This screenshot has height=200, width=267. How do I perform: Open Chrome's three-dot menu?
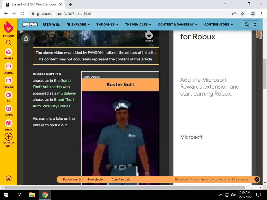coord(261,14)
